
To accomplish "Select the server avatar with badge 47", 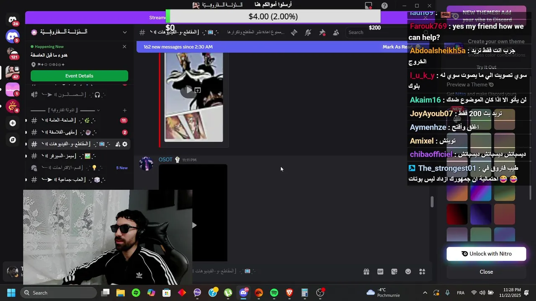I will click(13, 72).
